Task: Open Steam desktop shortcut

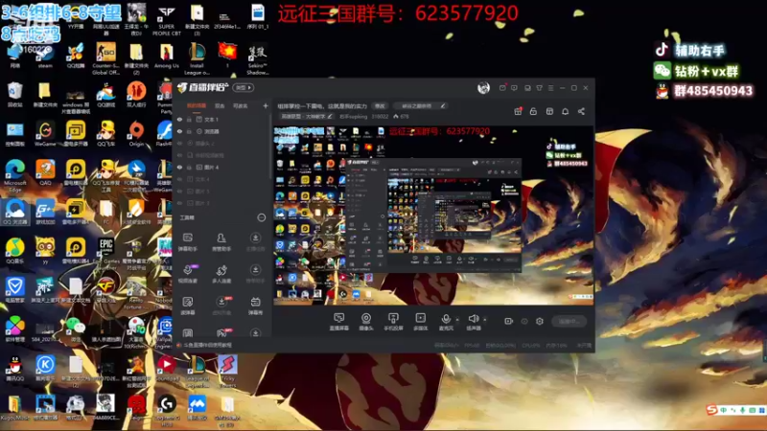Action: click(x=45, y=56)
